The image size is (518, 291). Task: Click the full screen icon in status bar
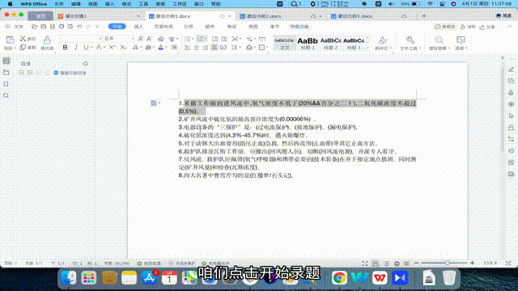click(364, 264)
